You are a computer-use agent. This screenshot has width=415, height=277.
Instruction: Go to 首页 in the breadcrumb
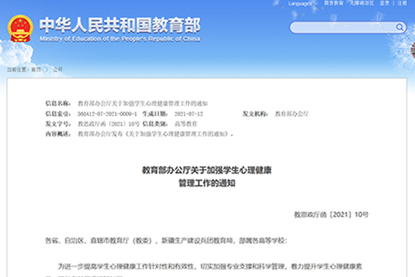pos(35,70)
